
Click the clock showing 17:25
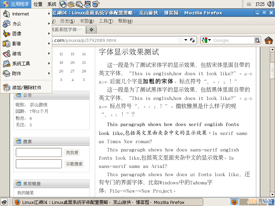(260, 4)
